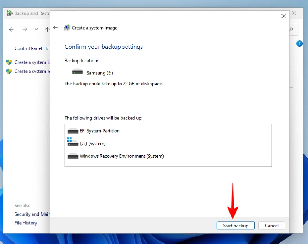The image size is (308, 244).
Task: Click the Create a system restore link
Action: pyautogui.click(x=29, y=71)
